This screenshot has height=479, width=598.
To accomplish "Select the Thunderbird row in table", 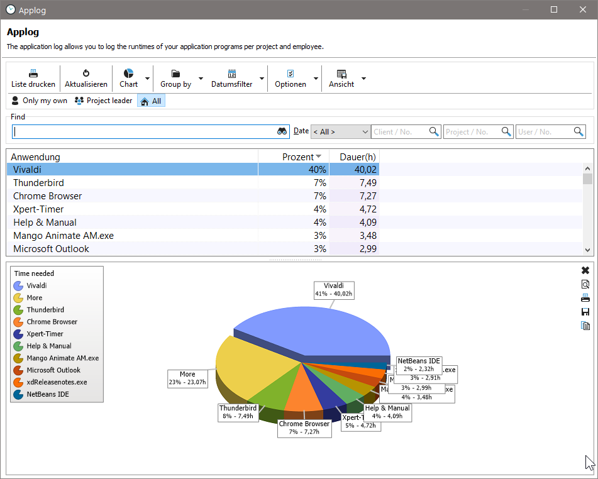I will coord(193,183).
